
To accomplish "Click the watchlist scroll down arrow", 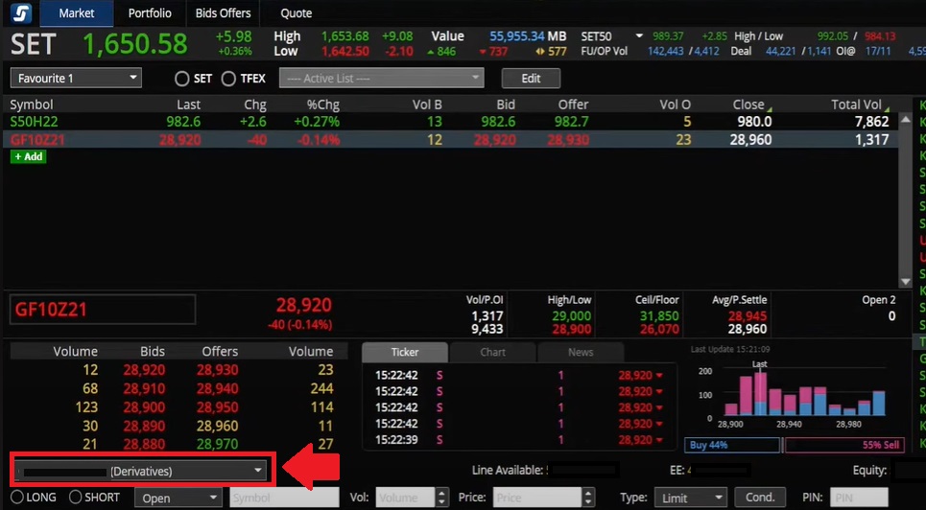I will click(905, 282).
